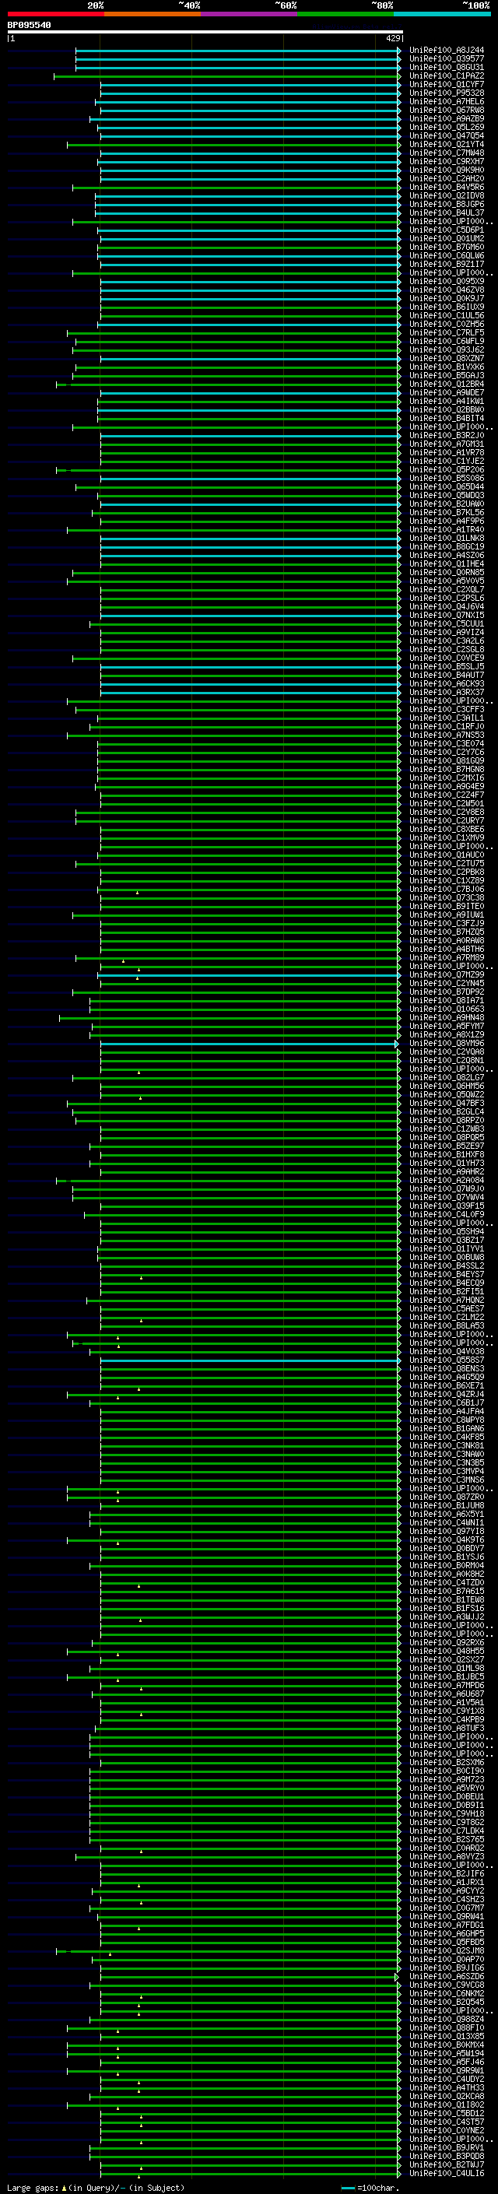Click the cyan alignment bar of Q558S7
Screen dimensions: 498x2194
pyautogui.click(x=250, y=1361)
